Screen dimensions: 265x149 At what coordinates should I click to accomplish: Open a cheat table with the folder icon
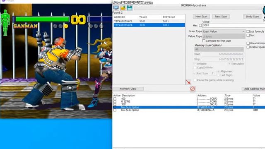[123, 8]
